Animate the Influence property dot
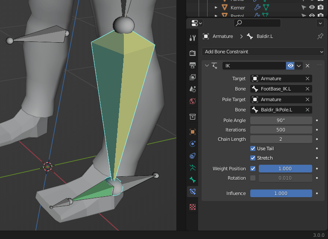Screen dimensions: 328x239 click(x=317, y=193)
